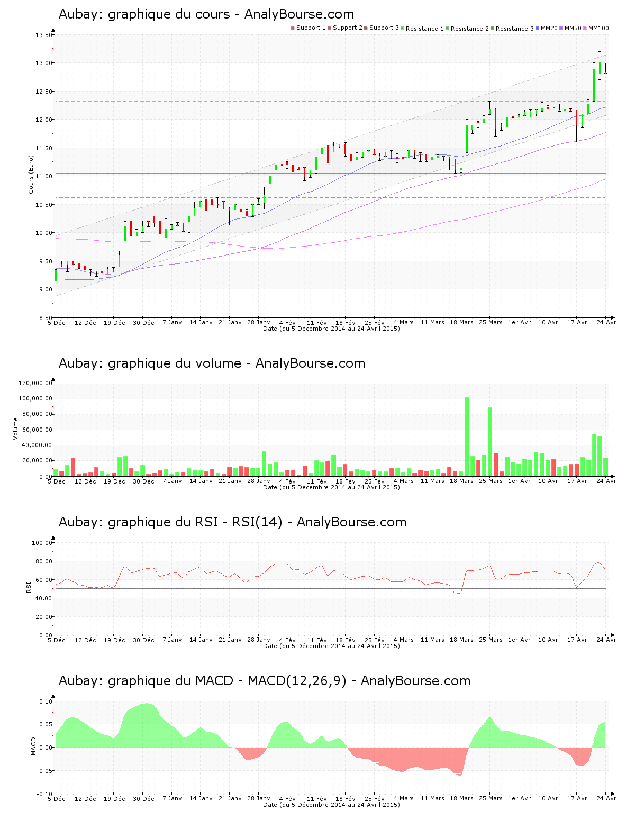This screenshot has height=820, width=635.
Task: Click the 'graphique du MACD - MACD(12,26,9)' title
Action: tap(227, 681)
